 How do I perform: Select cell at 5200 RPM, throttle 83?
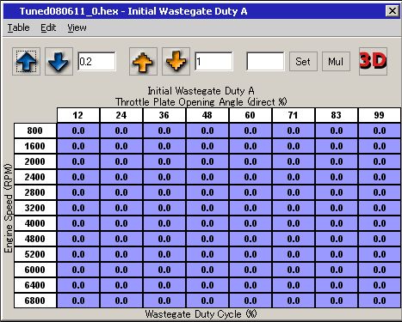coord(337,254)
